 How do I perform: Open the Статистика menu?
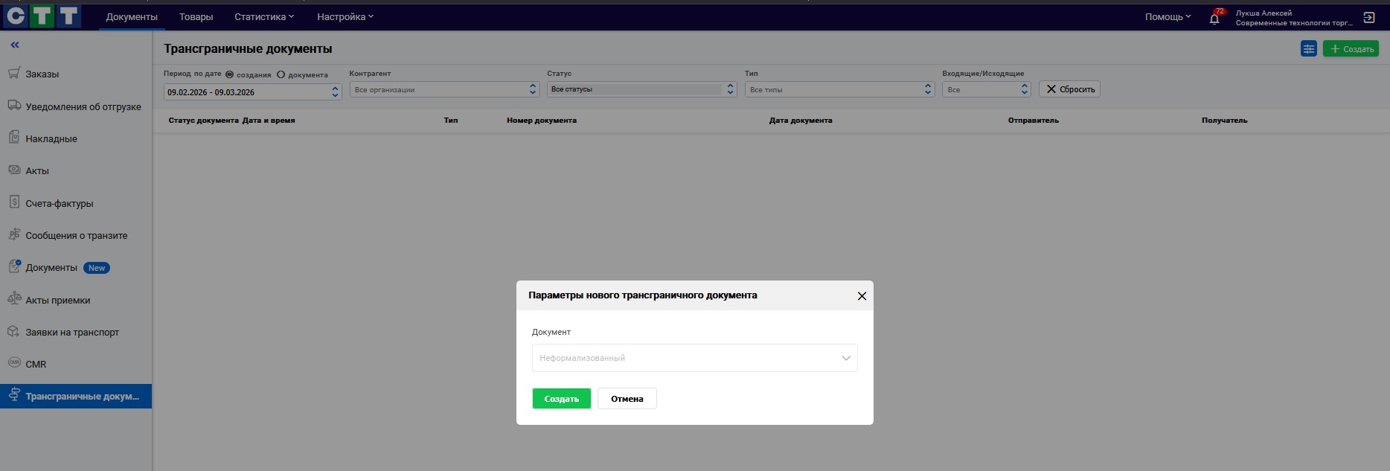(264, 16)
